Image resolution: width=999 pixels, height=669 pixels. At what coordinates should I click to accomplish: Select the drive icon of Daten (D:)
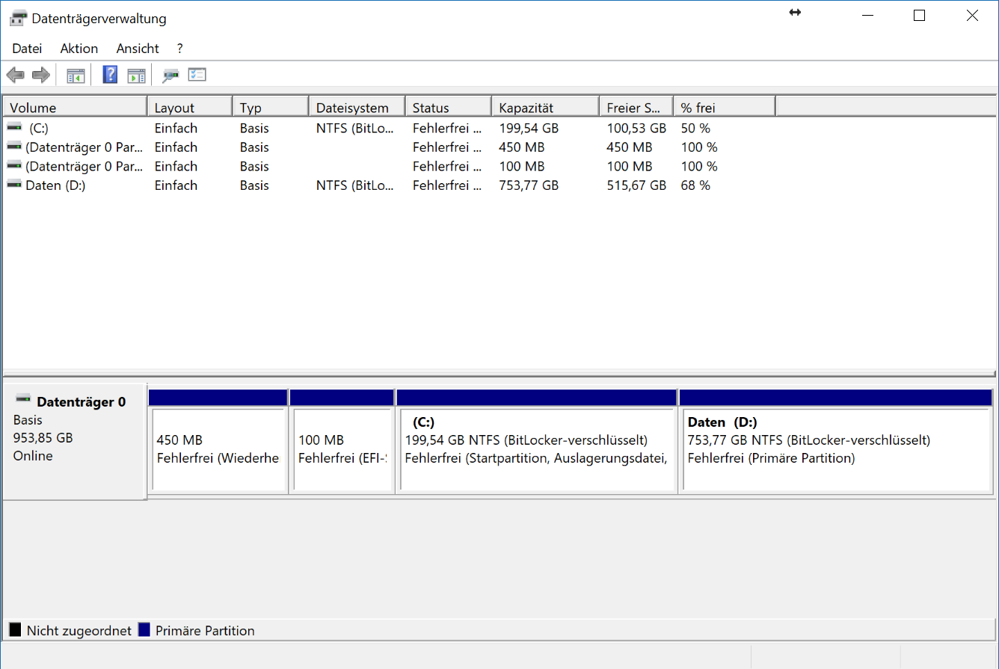click(x=13, y=185)
